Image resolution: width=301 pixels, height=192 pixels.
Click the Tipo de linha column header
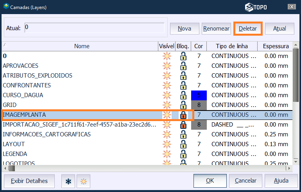point(232,46)
